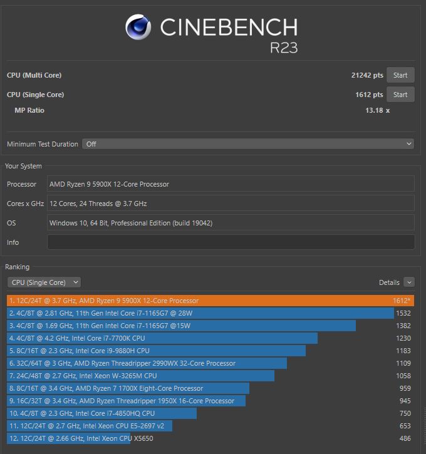Click the Cores x GHz value field

231,204
